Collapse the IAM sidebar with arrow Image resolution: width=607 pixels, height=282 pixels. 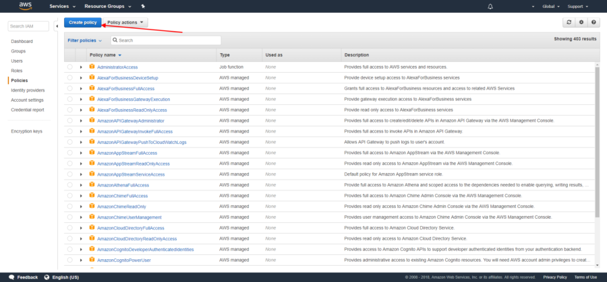point(56,26)
